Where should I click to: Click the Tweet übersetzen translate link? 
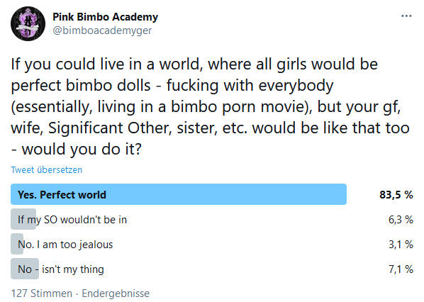(x=47, y=170)
